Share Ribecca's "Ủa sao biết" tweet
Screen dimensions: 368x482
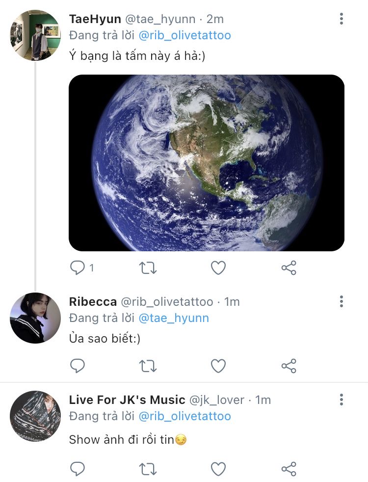click(289, 366)
